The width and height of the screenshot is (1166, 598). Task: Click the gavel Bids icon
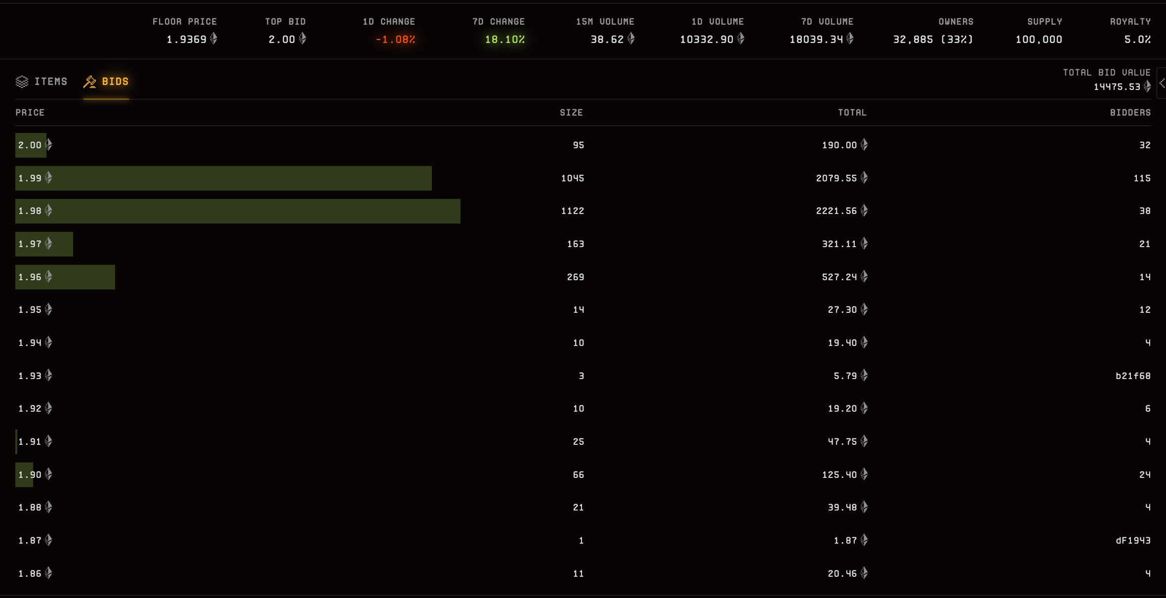pos(90,82)
